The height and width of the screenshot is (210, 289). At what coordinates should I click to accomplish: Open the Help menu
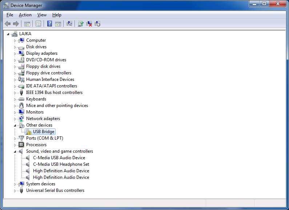[x=57, y=15]
